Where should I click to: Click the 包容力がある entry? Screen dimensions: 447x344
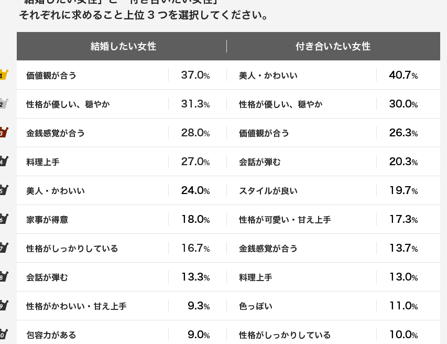tap(51, 335)
